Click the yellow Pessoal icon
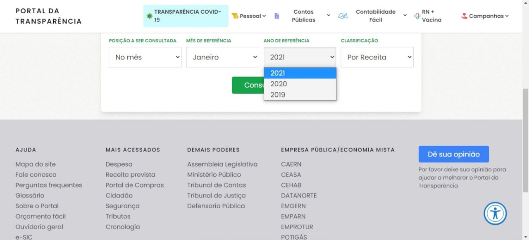Image resolution: width=529 pixels, height=240 pixels. click(x=235, y=16)
